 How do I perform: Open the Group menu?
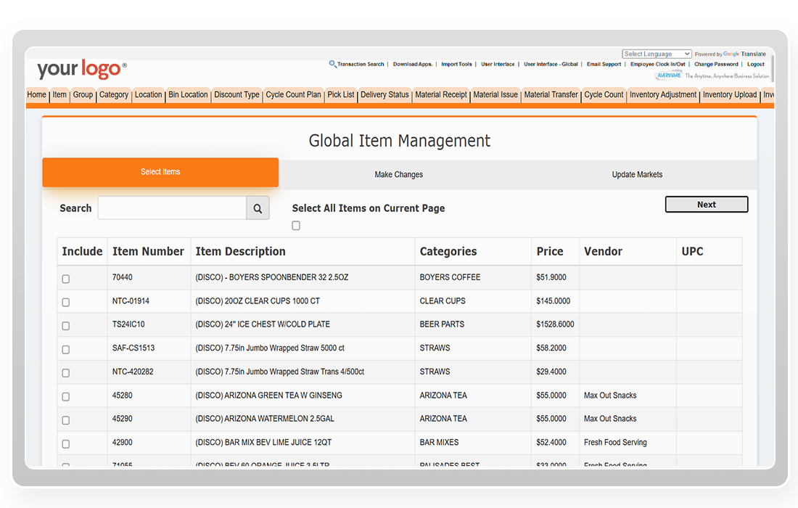pos(83,94)
